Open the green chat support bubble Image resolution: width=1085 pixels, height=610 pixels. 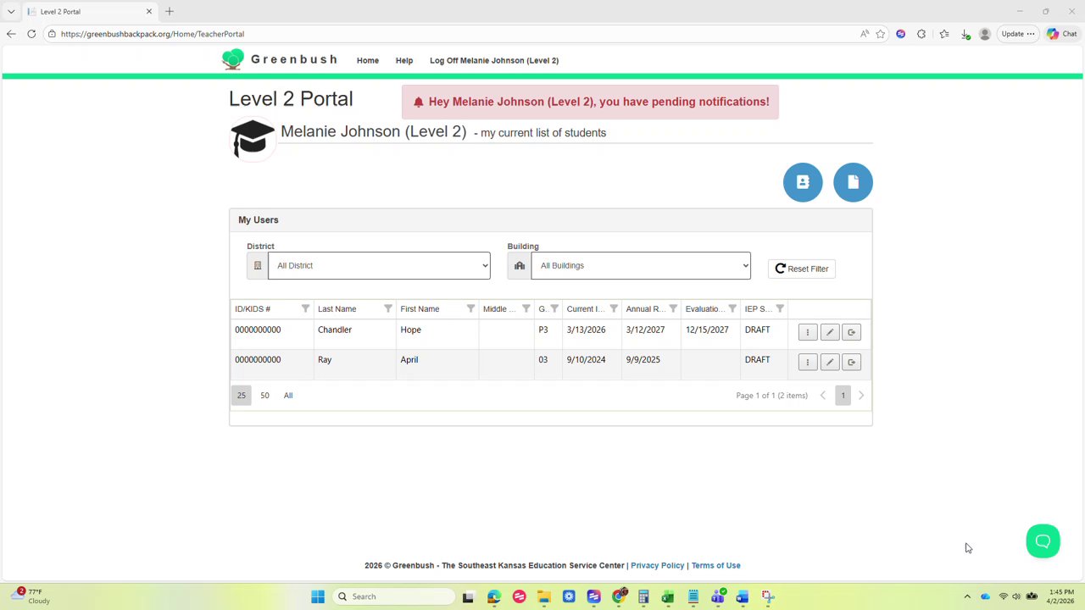point(1043,541)
